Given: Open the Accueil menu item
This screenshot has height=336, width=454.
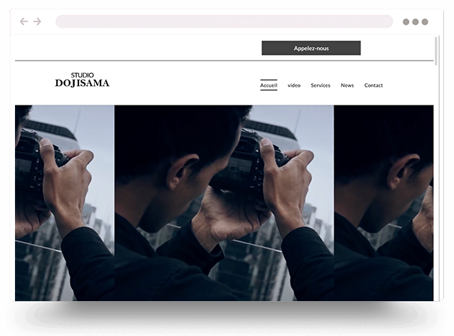Looking at the screenshot, I should pyautogui.click(x=269, y=85).
